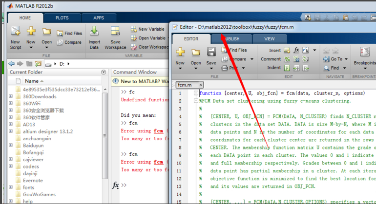Screen dimensions: 376x204
Task: Click Save Workspace icon
Action: click(115, 31)
